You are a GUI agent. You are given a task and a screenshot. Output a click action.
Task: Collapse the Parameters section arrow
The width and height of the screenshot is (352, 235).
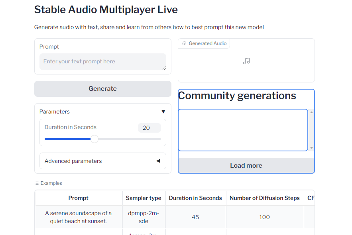(x=163, y=112)
